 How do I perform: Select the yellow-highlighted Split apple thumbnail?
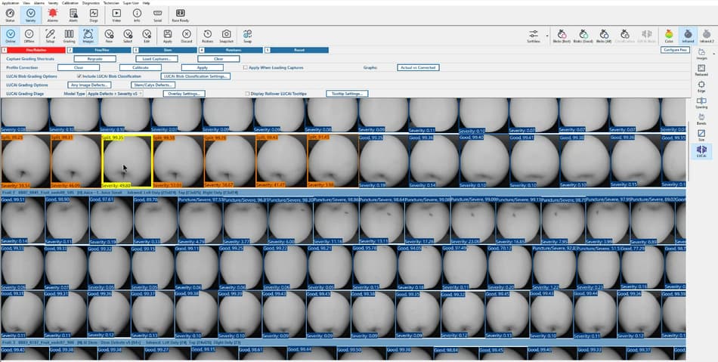(127, 161)
